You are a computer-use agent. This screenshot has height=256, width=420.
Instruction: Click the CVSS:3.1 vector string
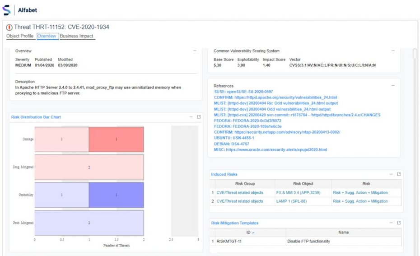click(x=332, y=65)
